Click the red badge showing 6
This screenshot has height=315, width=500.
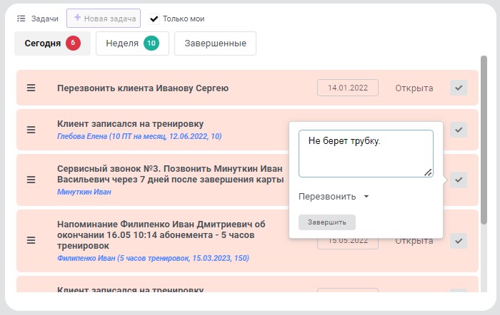pos(73,43)
